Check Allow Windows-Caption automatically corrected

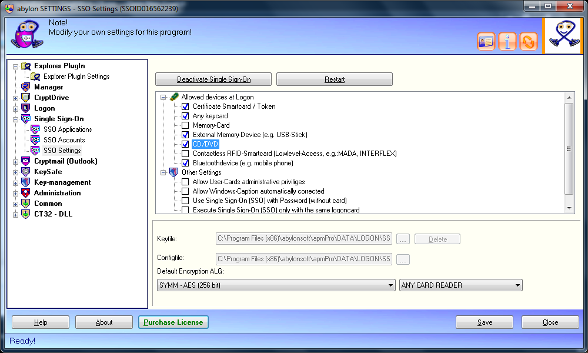(x=185, y=191)
